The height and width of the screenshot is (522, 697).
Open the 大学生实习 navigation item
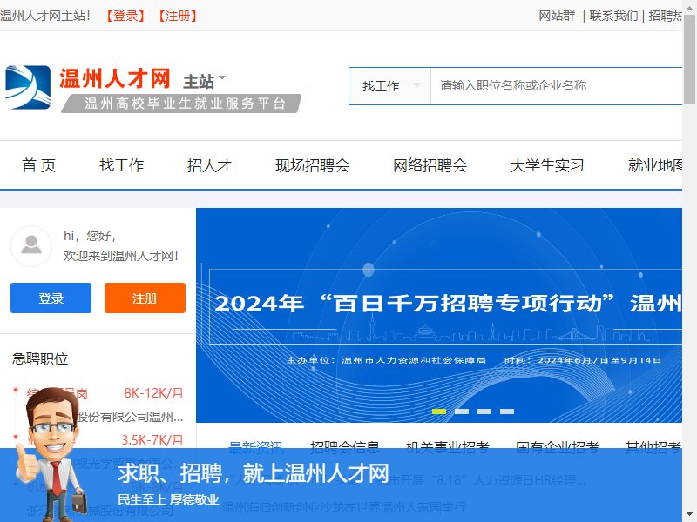point(547,165)
